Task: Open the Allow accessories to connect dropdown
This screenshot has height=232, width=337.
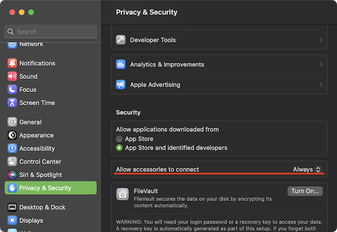Action: tap(307, 169)
